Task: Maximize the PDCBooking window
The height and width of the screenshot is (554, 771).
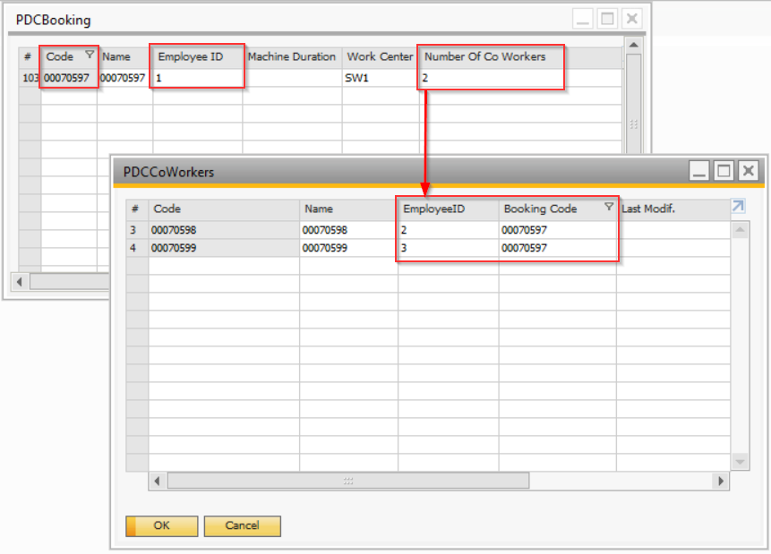Action: coord(607,19)
